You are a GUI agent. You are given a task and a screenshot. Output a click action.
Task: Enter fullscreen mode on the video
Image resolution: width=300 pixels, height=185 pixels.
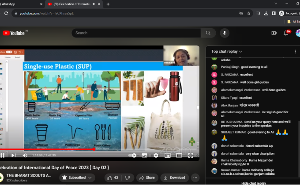tap(191, 155)
